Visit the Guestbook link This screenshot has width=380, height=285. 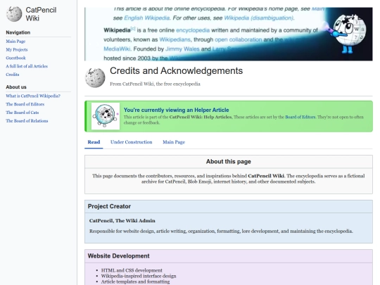click(x=15, y=58)
